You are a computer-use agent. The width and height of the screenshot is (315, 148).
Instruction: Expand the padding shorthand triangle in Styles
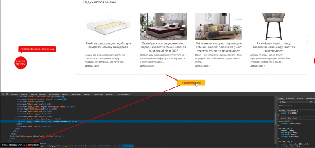[x=289, y=137]
